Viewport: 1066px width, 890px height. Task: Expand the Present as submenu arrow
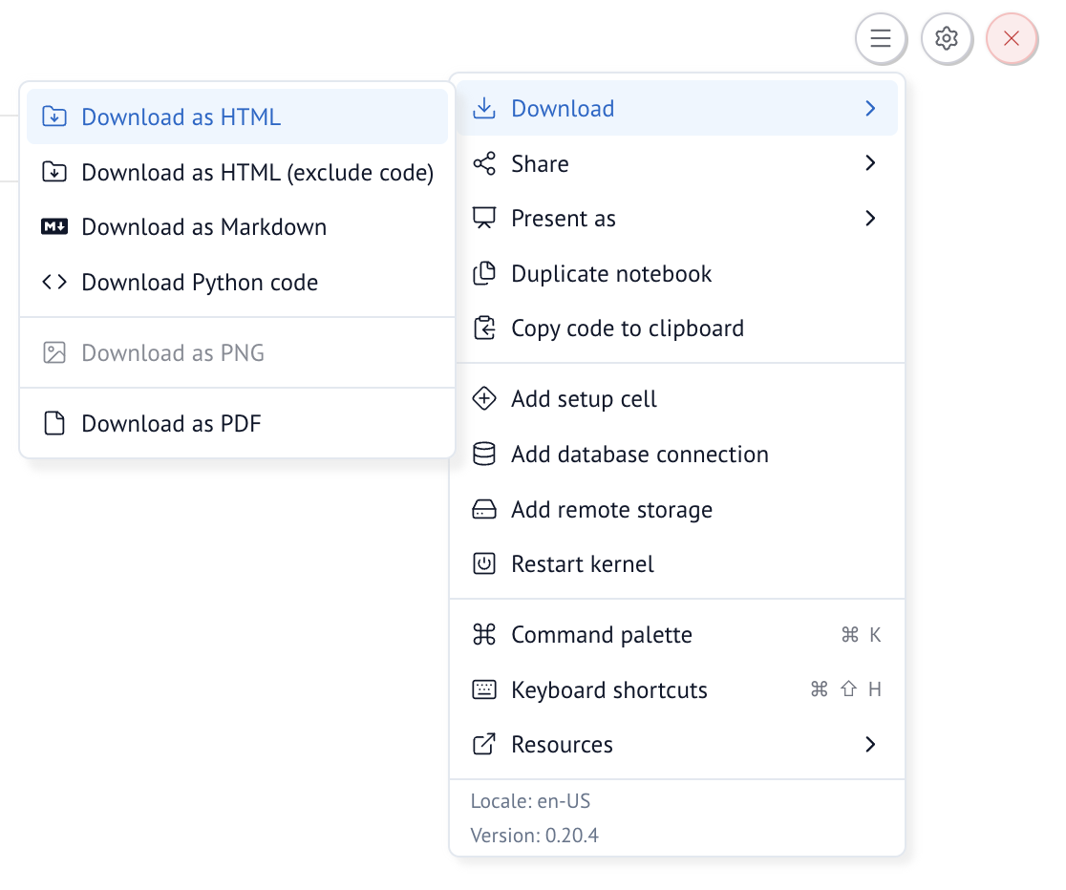pyautogui.click(x=870, y=219)
